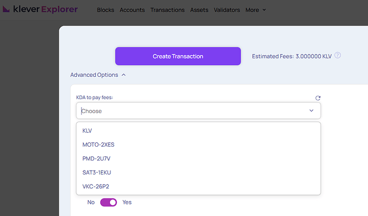
Task: Go to the Accounts page
Action: point(132,10)
